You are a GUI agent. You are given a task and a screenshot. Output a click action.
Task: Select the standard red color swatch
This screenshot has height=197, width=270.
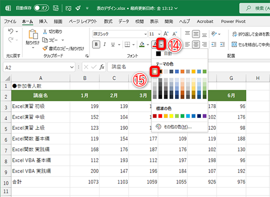[x=160, y=116]
